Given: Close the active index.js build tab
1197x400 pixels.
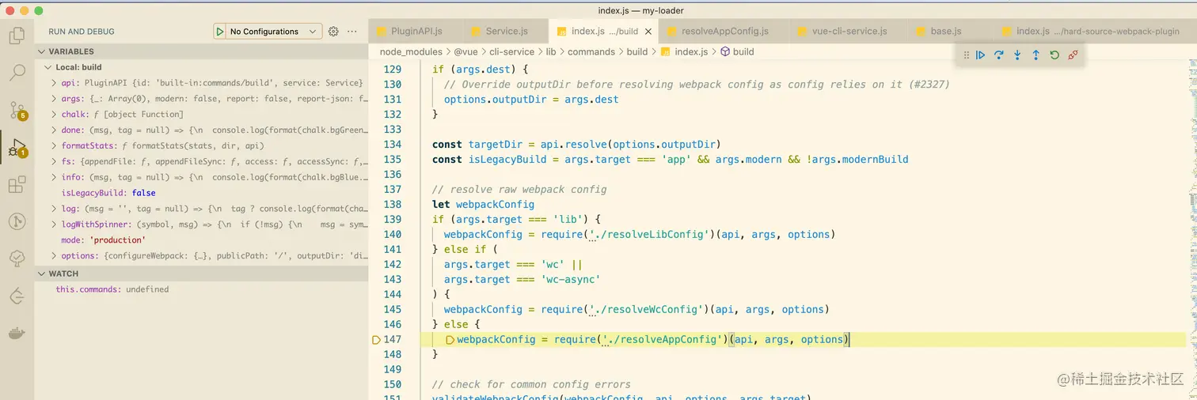Looking at the screenshot, I should [x=648, y=32].
